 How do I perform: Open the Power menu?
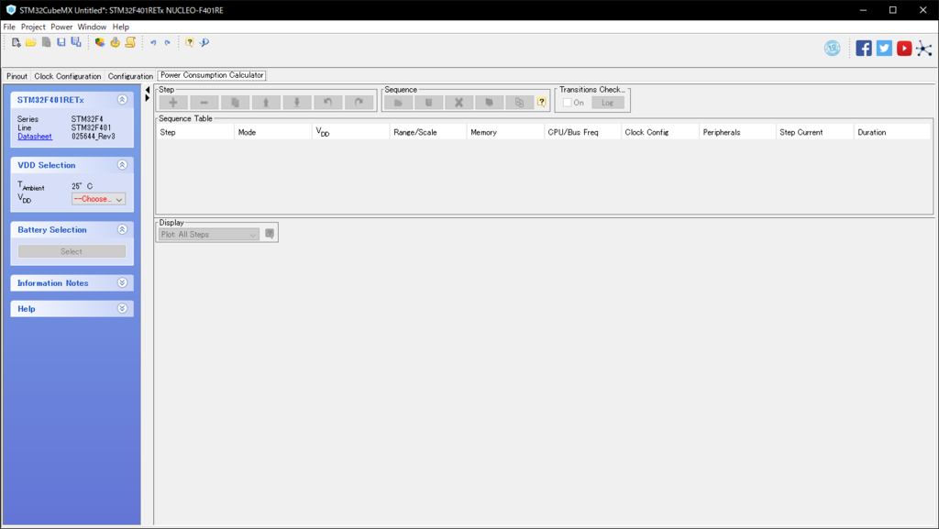[x=61, y=27]
